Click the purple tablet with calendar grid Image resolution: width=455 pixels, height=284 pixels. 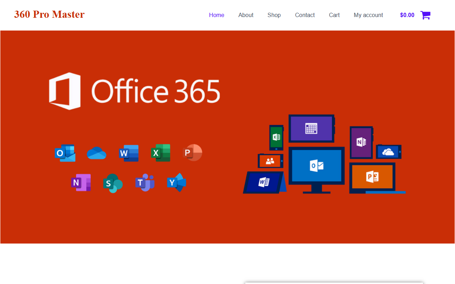[312, 128]
